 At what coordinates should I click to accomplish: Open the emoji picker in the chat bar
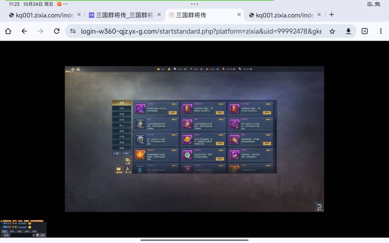(37, 235)
